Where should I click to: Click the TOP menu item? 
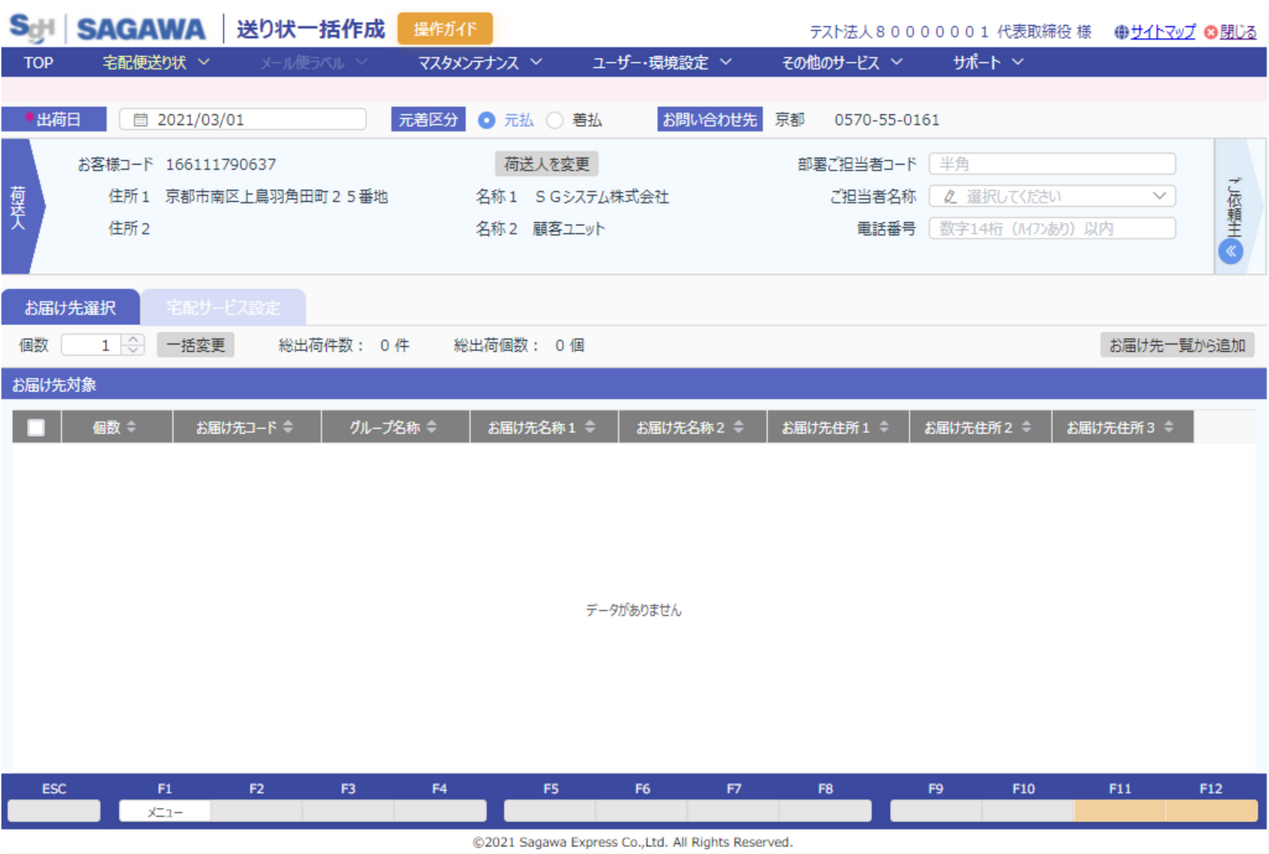37,62
